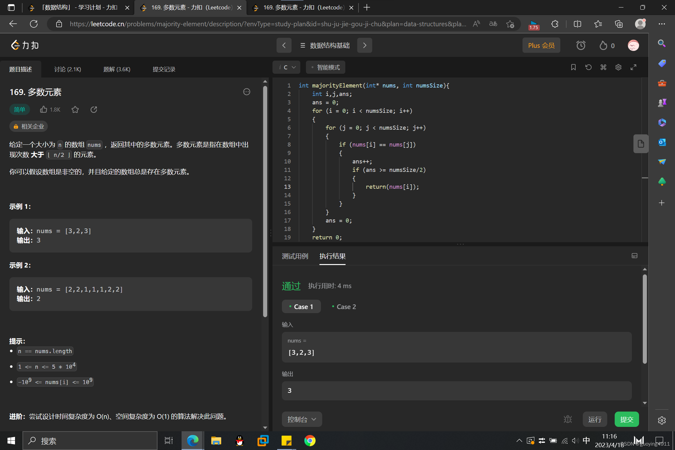Viewport: 675px width, 450px height.
Task: Expand editor to fullscreen
Action: [x=633, y=67]
